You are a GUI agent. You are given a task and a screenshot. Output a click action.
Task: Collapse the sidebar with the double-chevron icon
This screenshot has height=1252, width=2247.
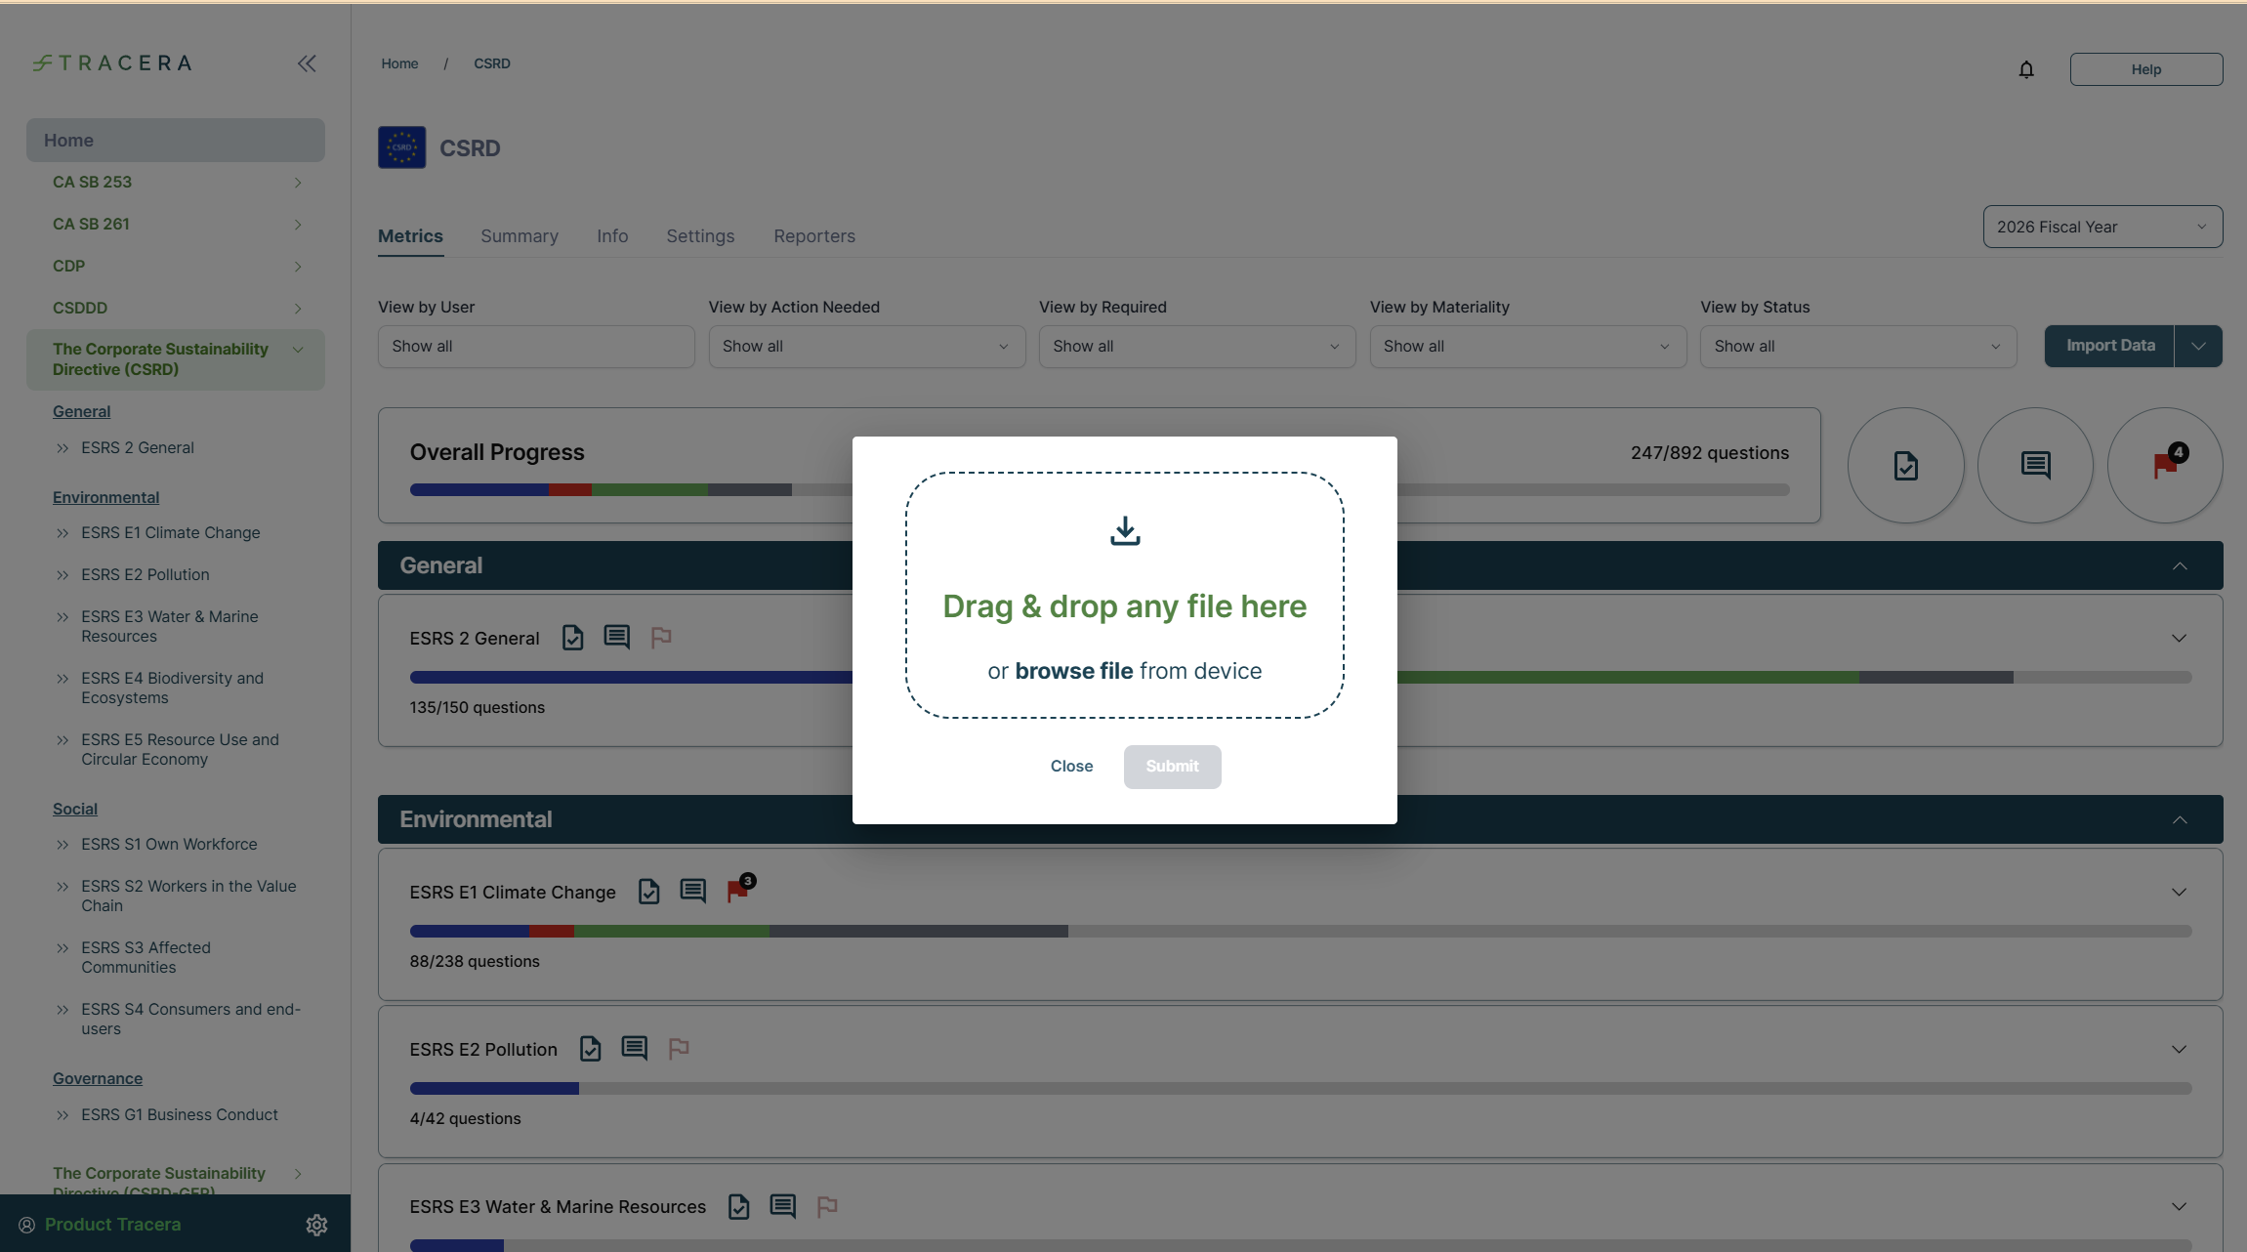pos(307,63)
